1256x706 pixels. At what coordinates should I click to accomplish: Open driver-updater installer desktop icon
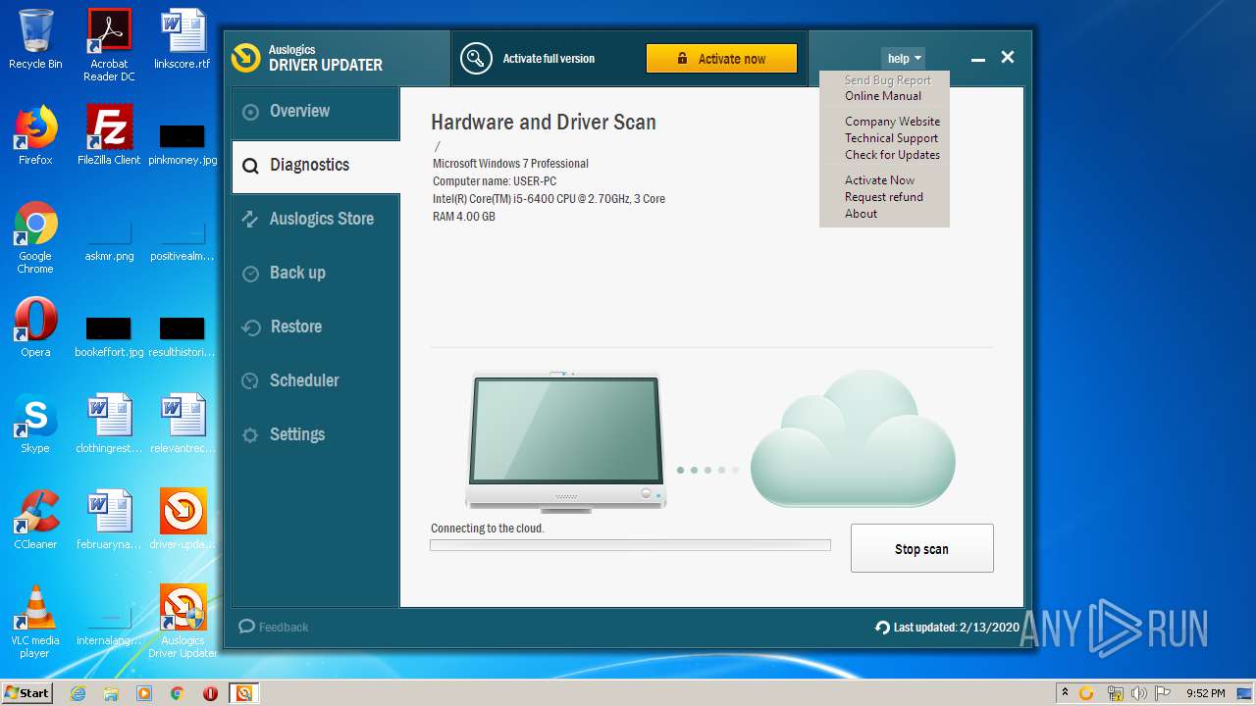pos(183,520)
